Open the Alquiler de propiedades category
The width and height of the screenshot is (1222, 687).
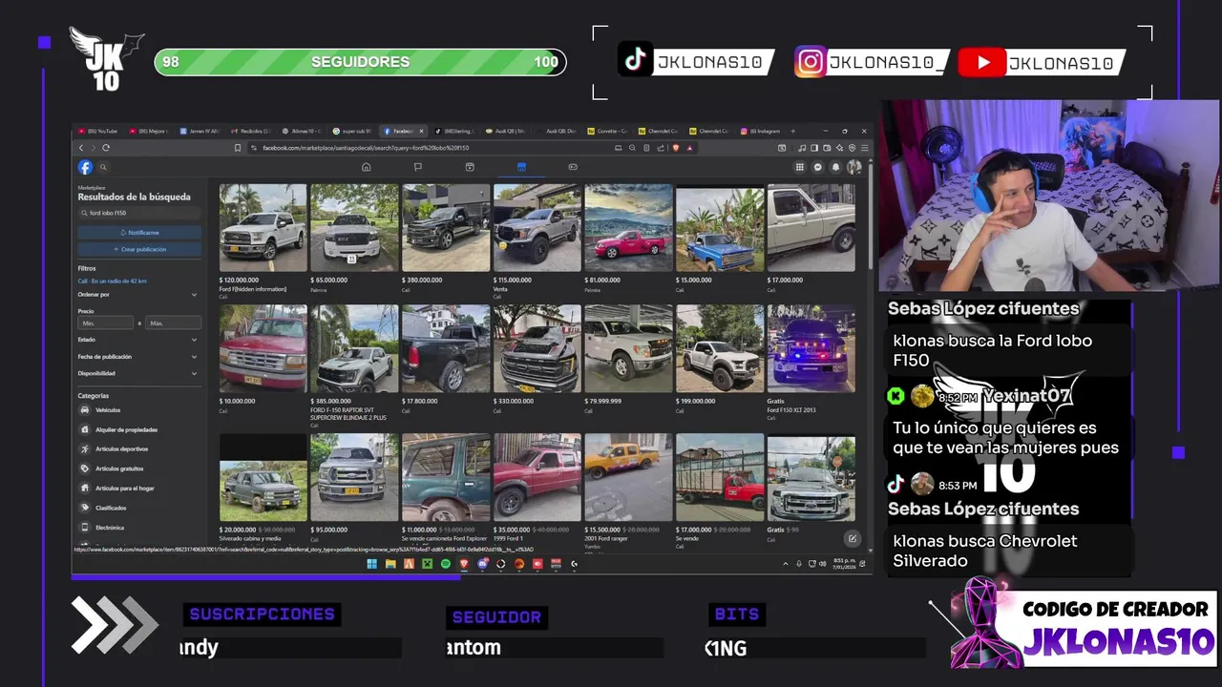coord(138,429)
